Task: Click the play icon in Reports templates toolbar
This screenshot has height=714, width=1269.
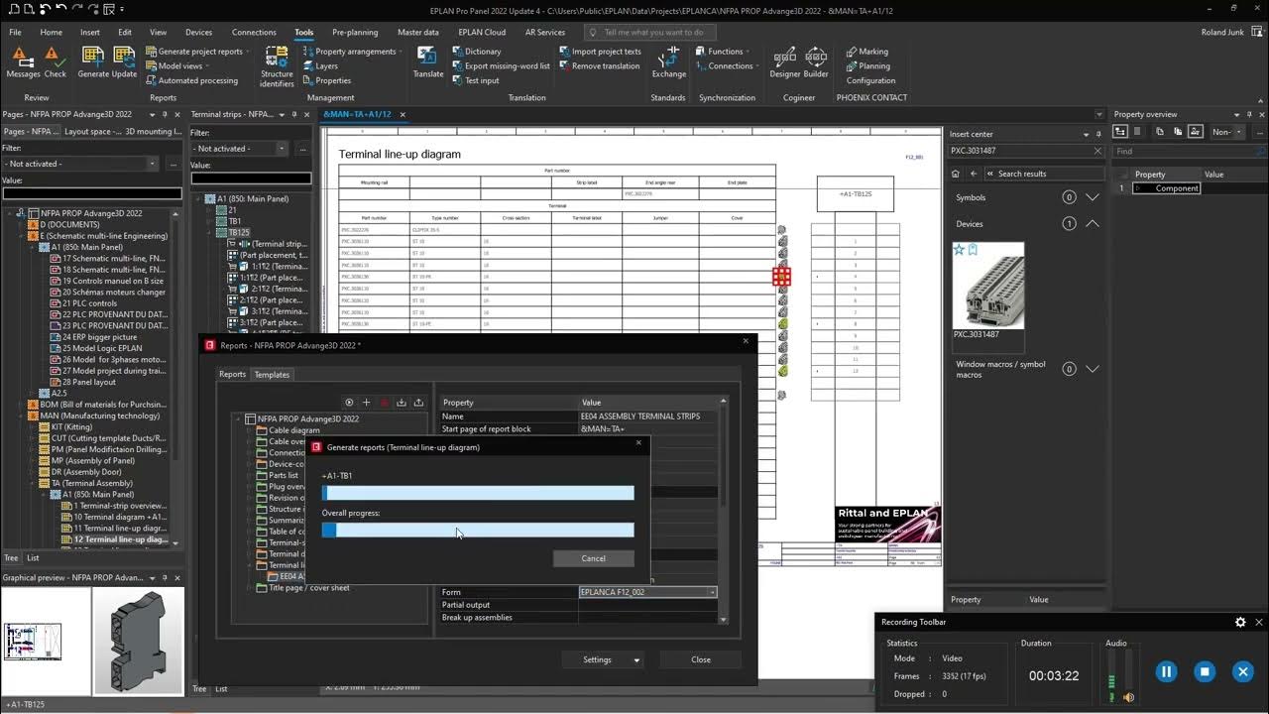Action: (x=349, y=403)
